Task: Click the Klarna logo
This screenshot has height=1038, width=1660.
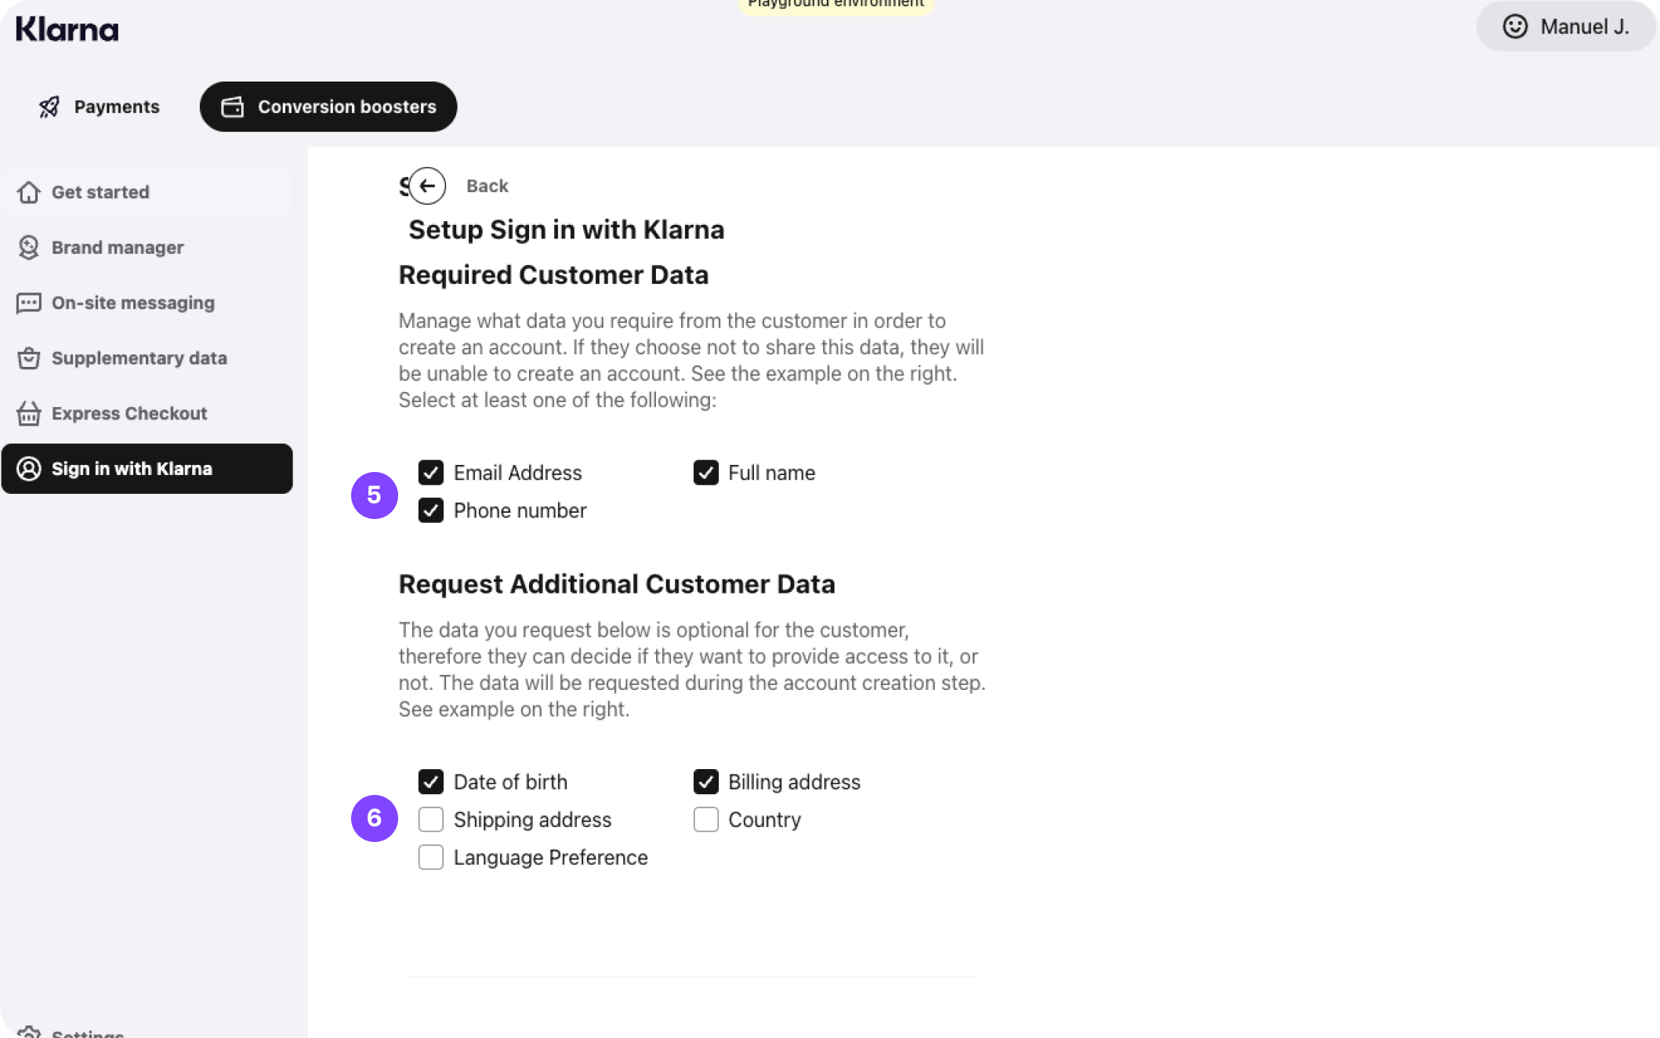Action: (x=67, y=30)
